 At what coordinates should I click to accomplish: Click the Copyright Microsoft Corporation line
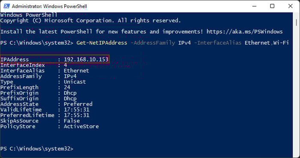click(x=90, y=21)
